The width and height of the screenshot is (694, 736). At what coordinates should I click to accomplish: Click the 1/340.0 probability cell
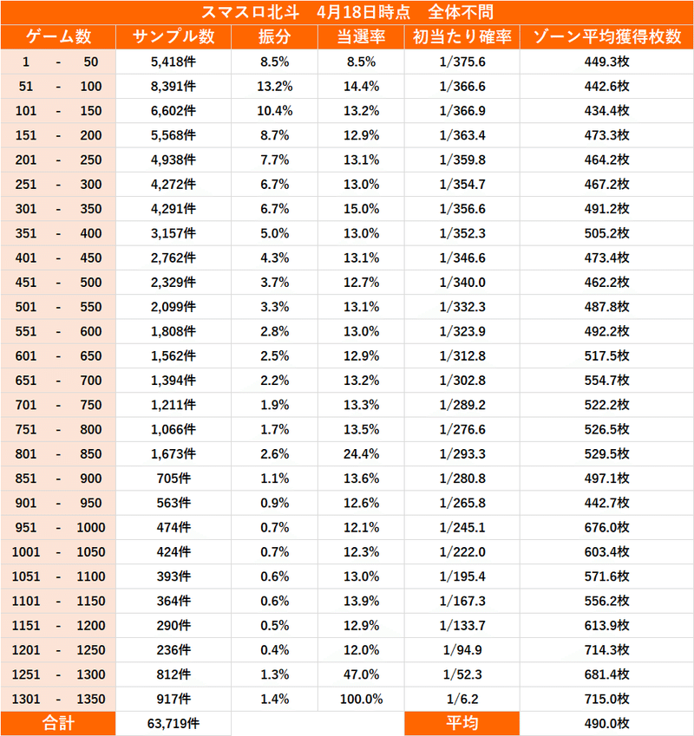(462, 282)
